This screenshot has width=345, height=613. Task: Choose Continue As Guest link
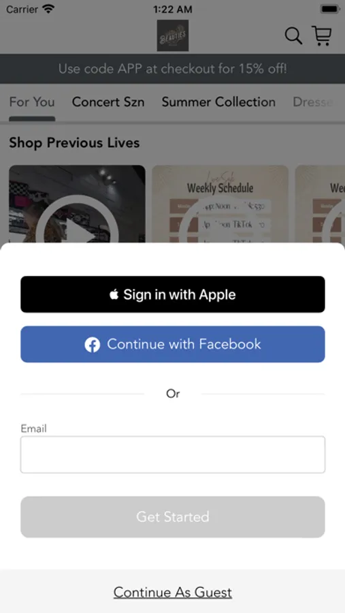click(x=173, y=593)
